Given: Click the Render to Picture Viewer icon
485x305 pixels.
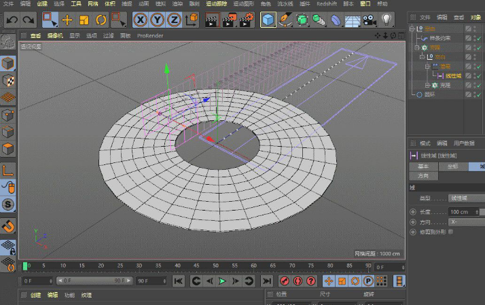Looking at the screenshot, I should point(229,20).
